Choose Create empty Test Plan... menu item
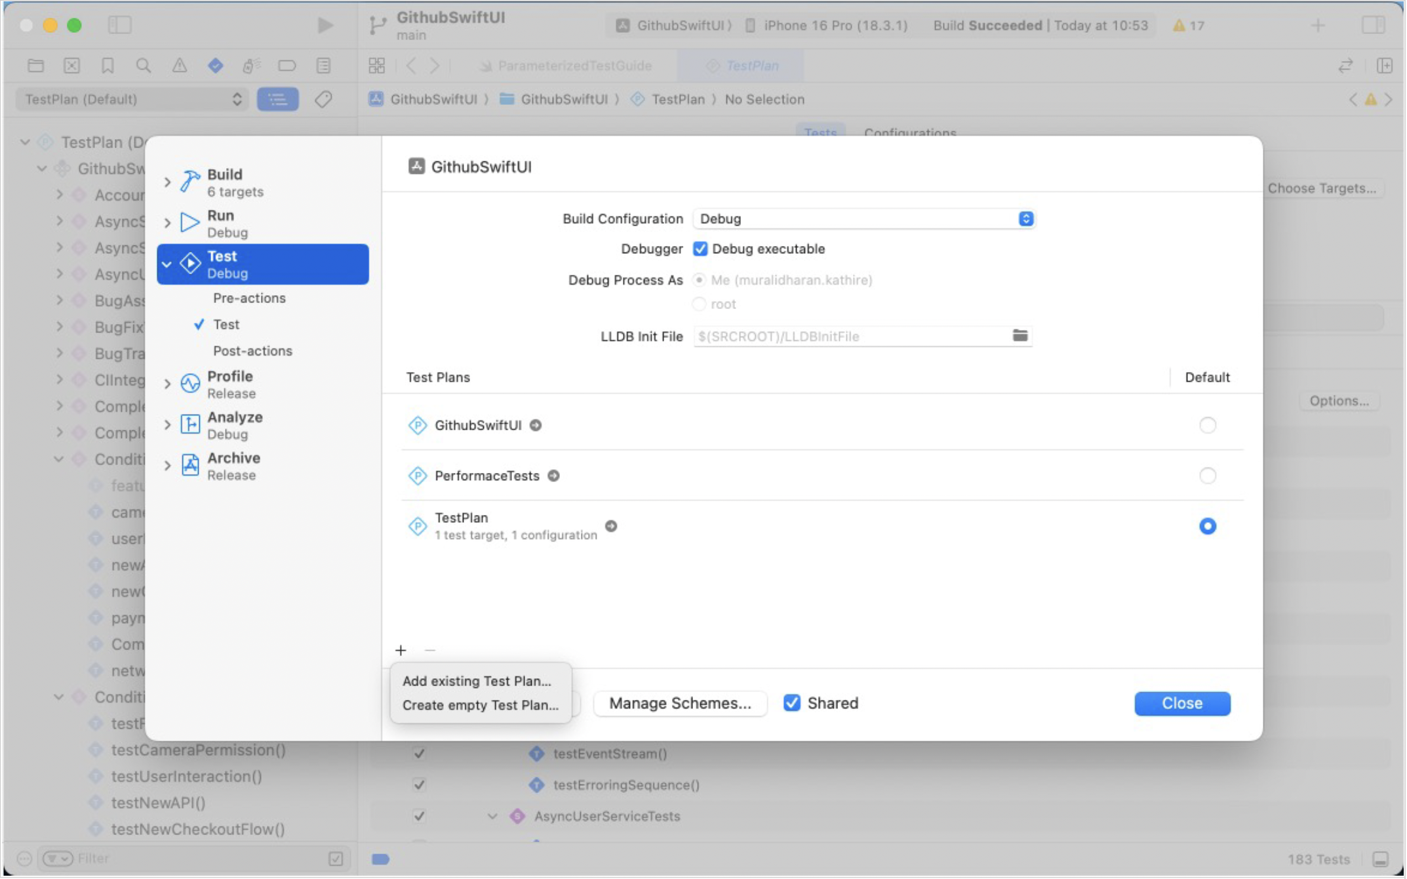This screenshot has height=879, width=1407. point(481,706)
